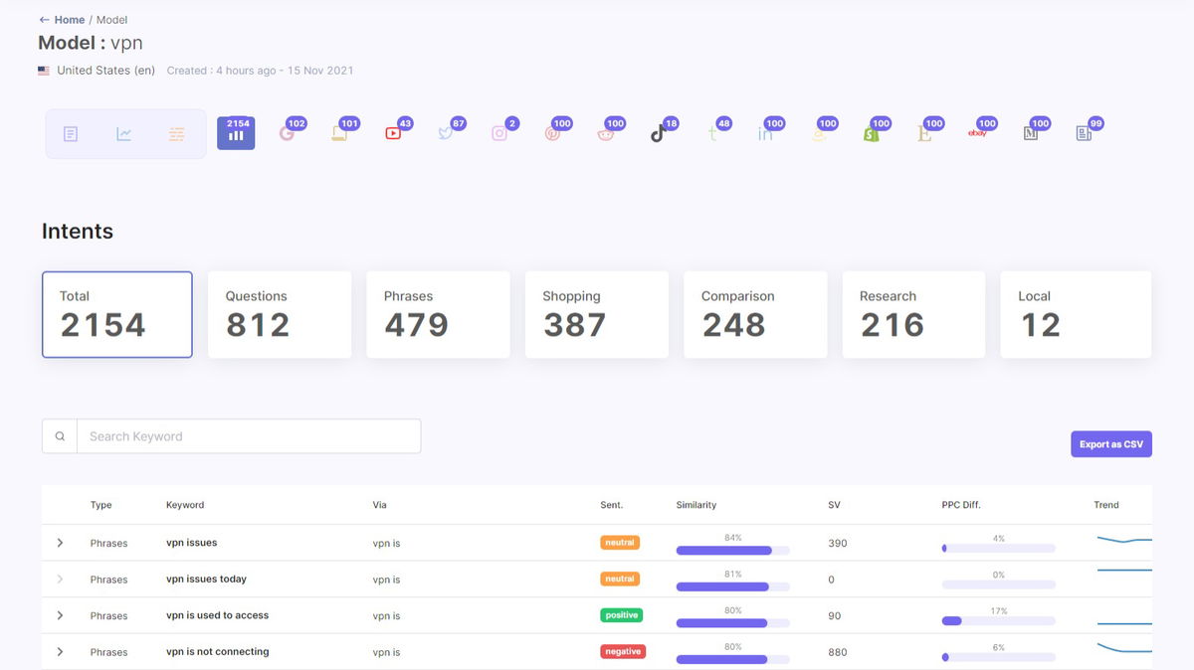The height and width of the screenshot is (670, 1194).
Task: Open the Twitter source with 87 results
Action: [x=446, y=133]
